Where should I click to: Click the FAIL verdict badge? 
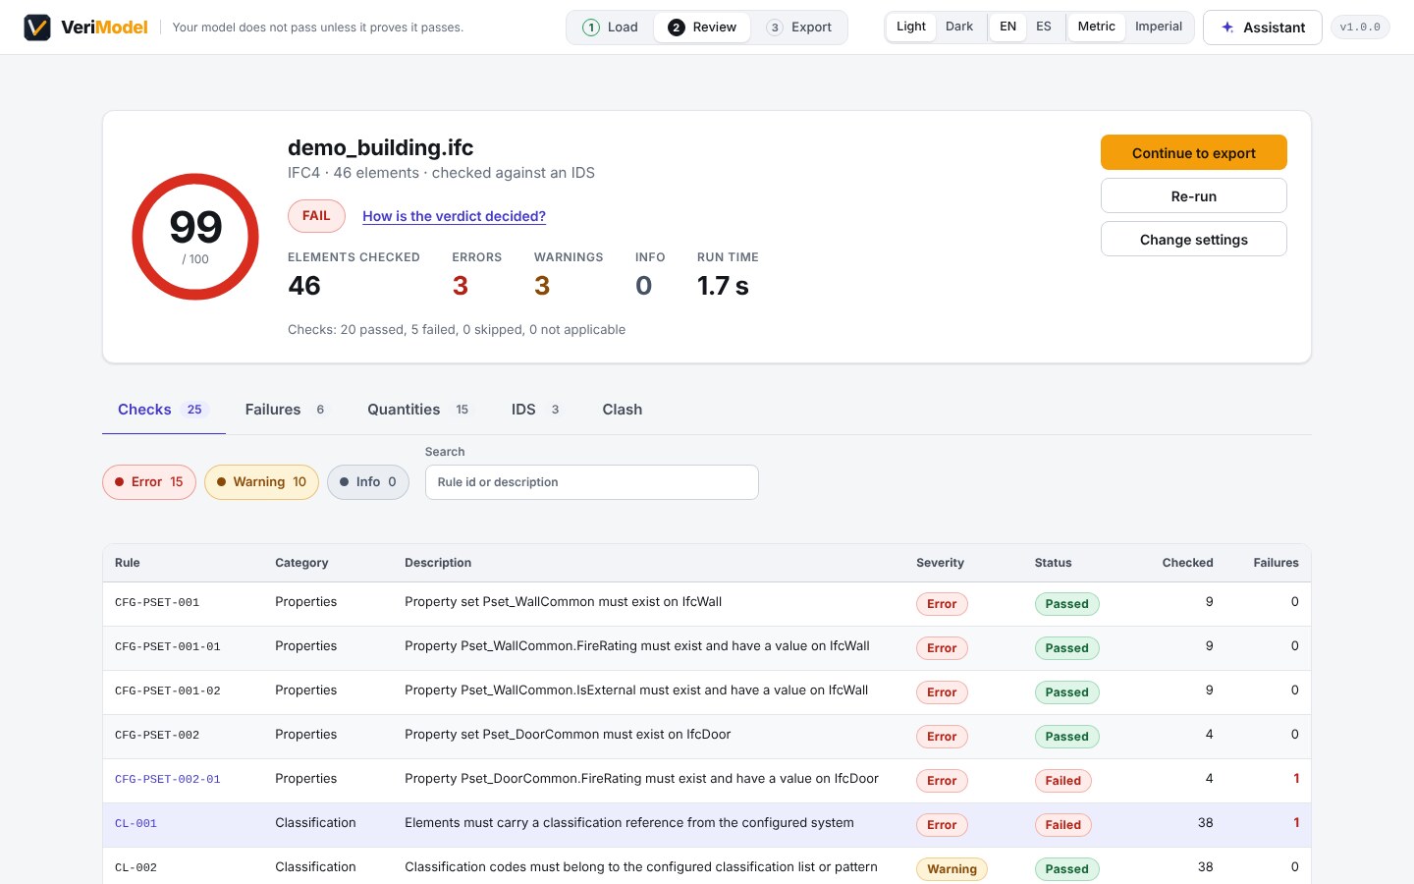pyautogui.click(x=316, y=216)
